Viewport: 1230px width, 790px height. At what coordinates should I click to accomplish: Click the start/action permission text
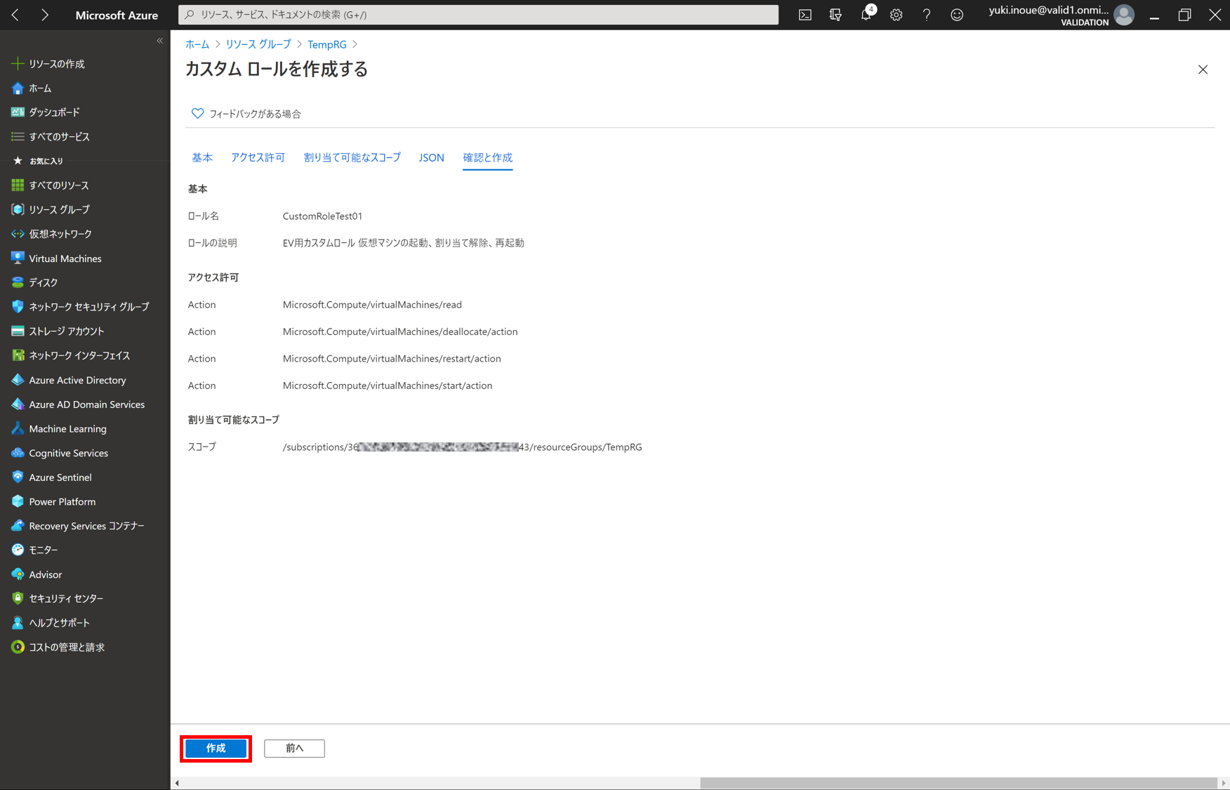tap(388, 386)
